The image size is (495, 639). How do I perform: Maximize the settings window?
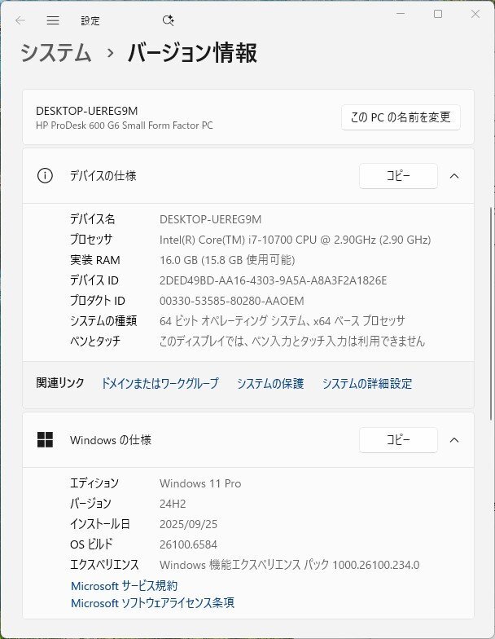[x=438, y=14]
